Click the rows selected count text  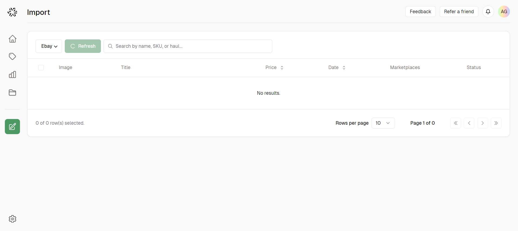(60, 123)
